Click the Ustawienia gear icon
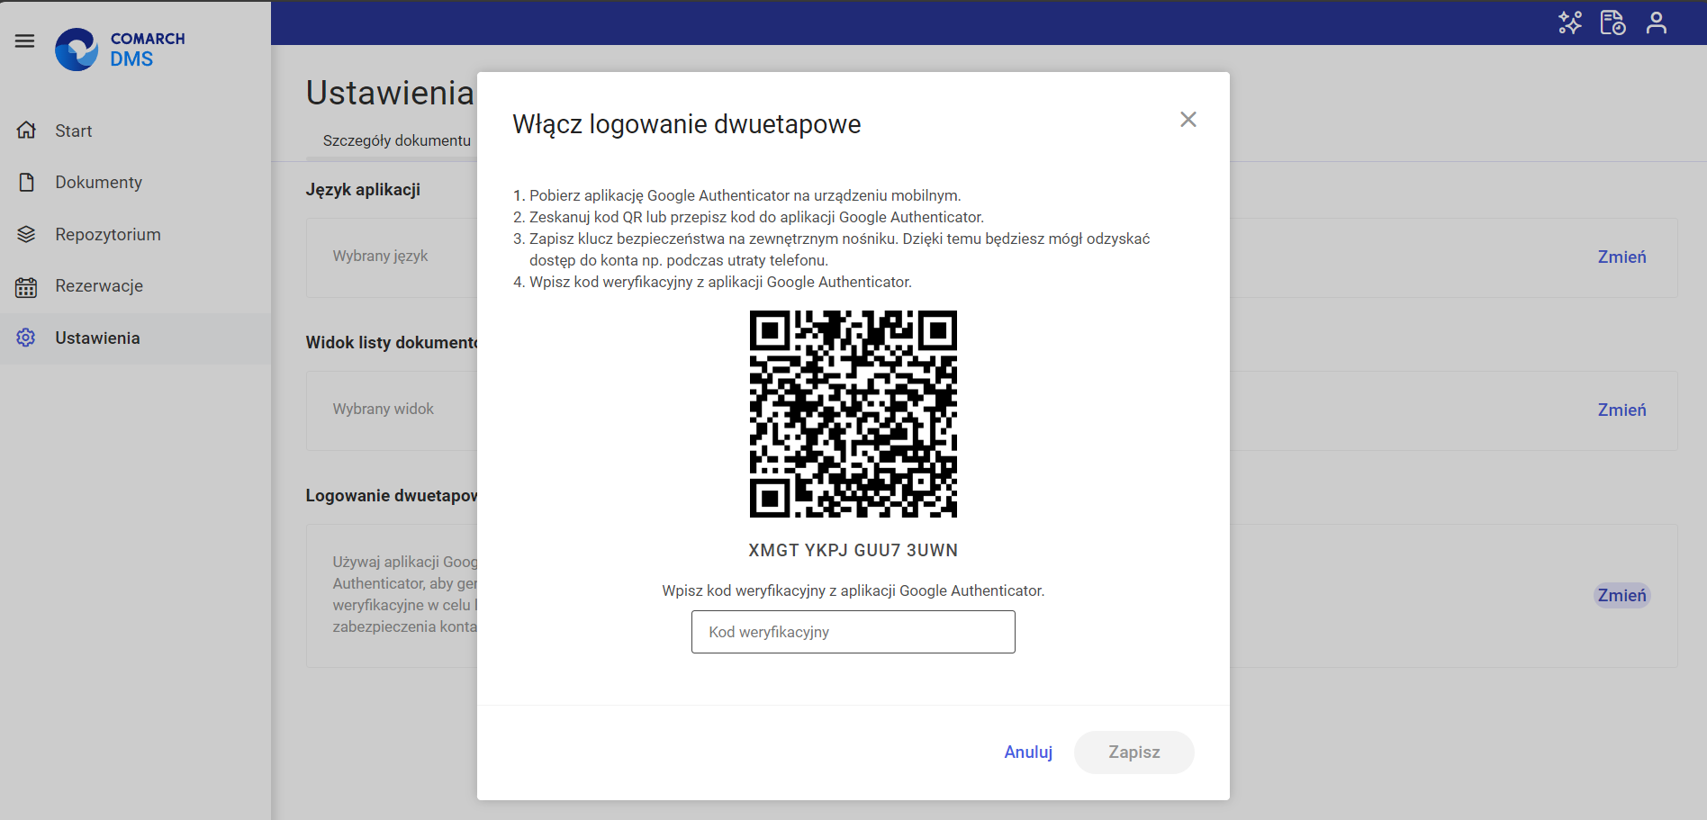The image size is (1707, 820). (26, 338)
